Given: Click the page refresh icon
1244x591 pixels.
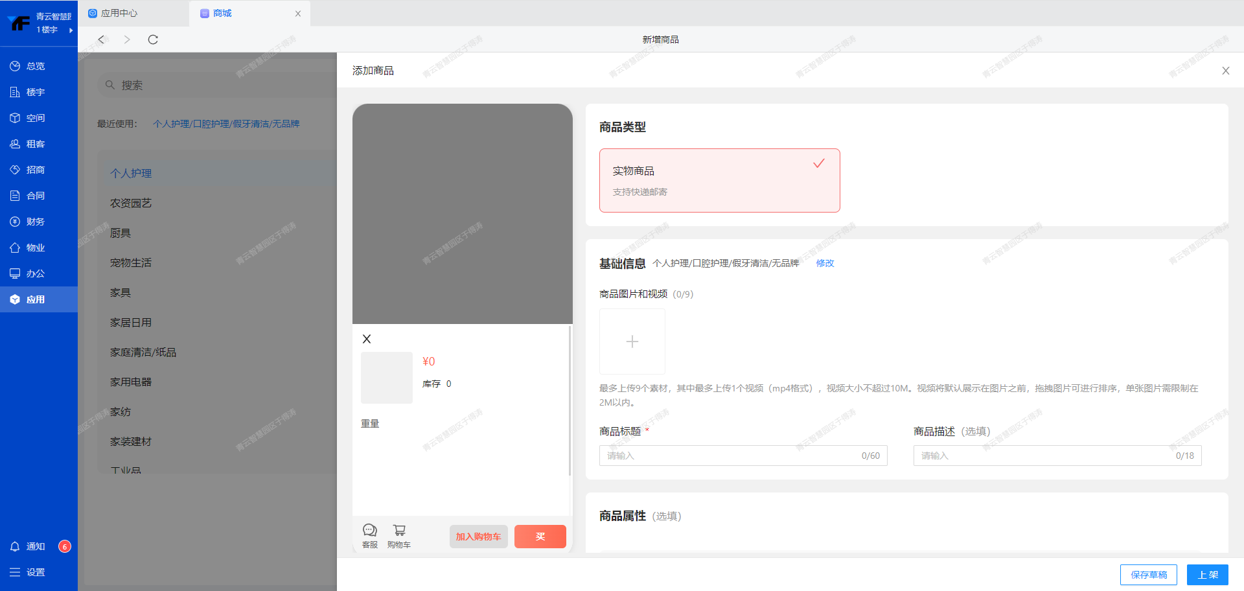Looking at the screenshot, I should click(x=153, y=40).
